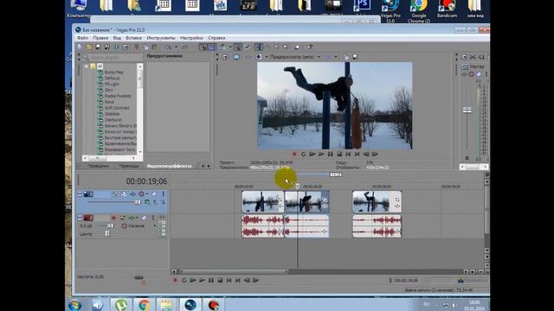Collapse the All folder in effects tree

[87, 67]
